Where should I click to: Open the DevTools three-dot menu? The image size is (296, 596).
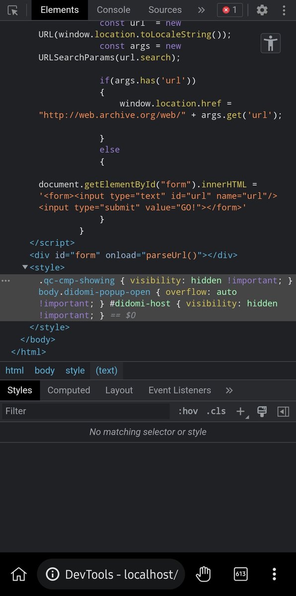click(285, 10)
